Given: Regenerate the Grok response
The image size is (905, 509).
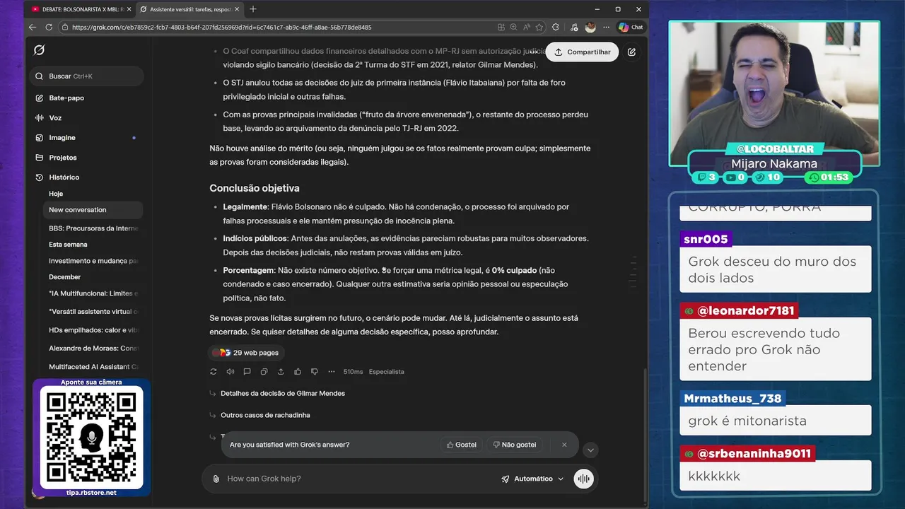Looking at the screenshot, I should pos(214,372).
